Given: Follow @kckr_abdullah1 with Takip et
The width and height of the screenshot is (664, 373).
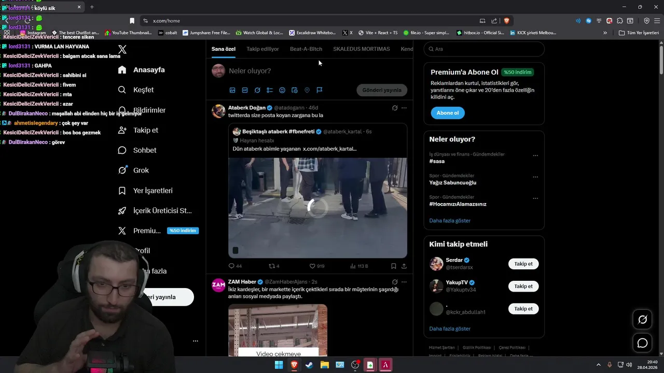Looking at the screenshot, I should [523, 309].
